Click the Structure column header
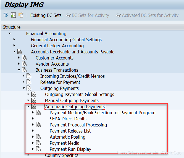Image resolution: width=184 pixels, height=158 pixels. [93, 27]
